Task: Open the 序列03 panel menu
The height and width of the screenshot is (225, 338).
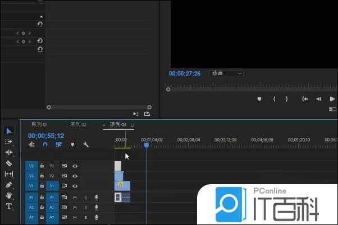Action: click(133, 125)
